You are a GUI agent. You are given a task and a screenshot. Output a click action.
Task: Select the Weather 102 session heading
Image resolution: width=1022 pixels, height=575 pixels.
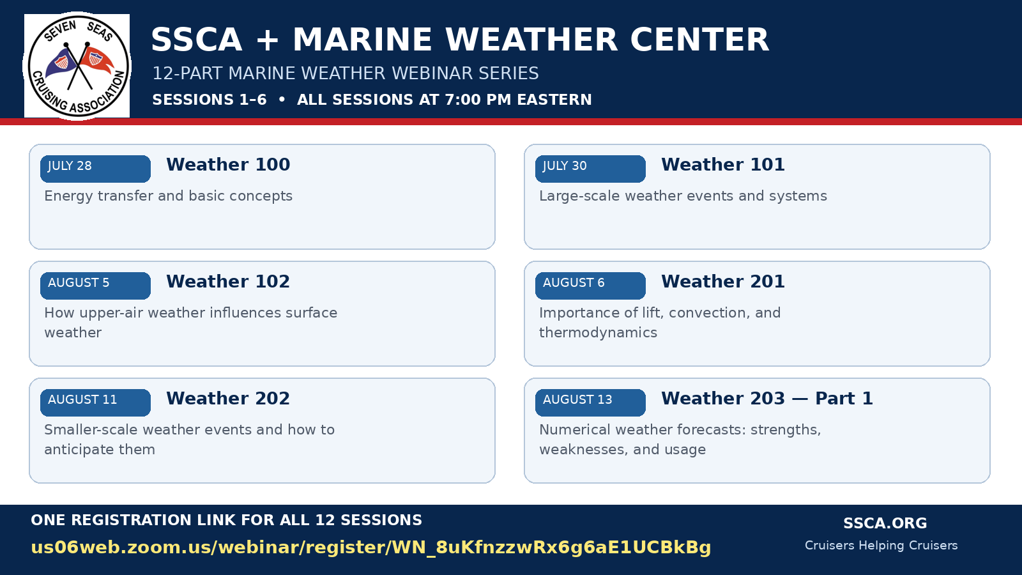pyautogui.click(x=228, y=282)
